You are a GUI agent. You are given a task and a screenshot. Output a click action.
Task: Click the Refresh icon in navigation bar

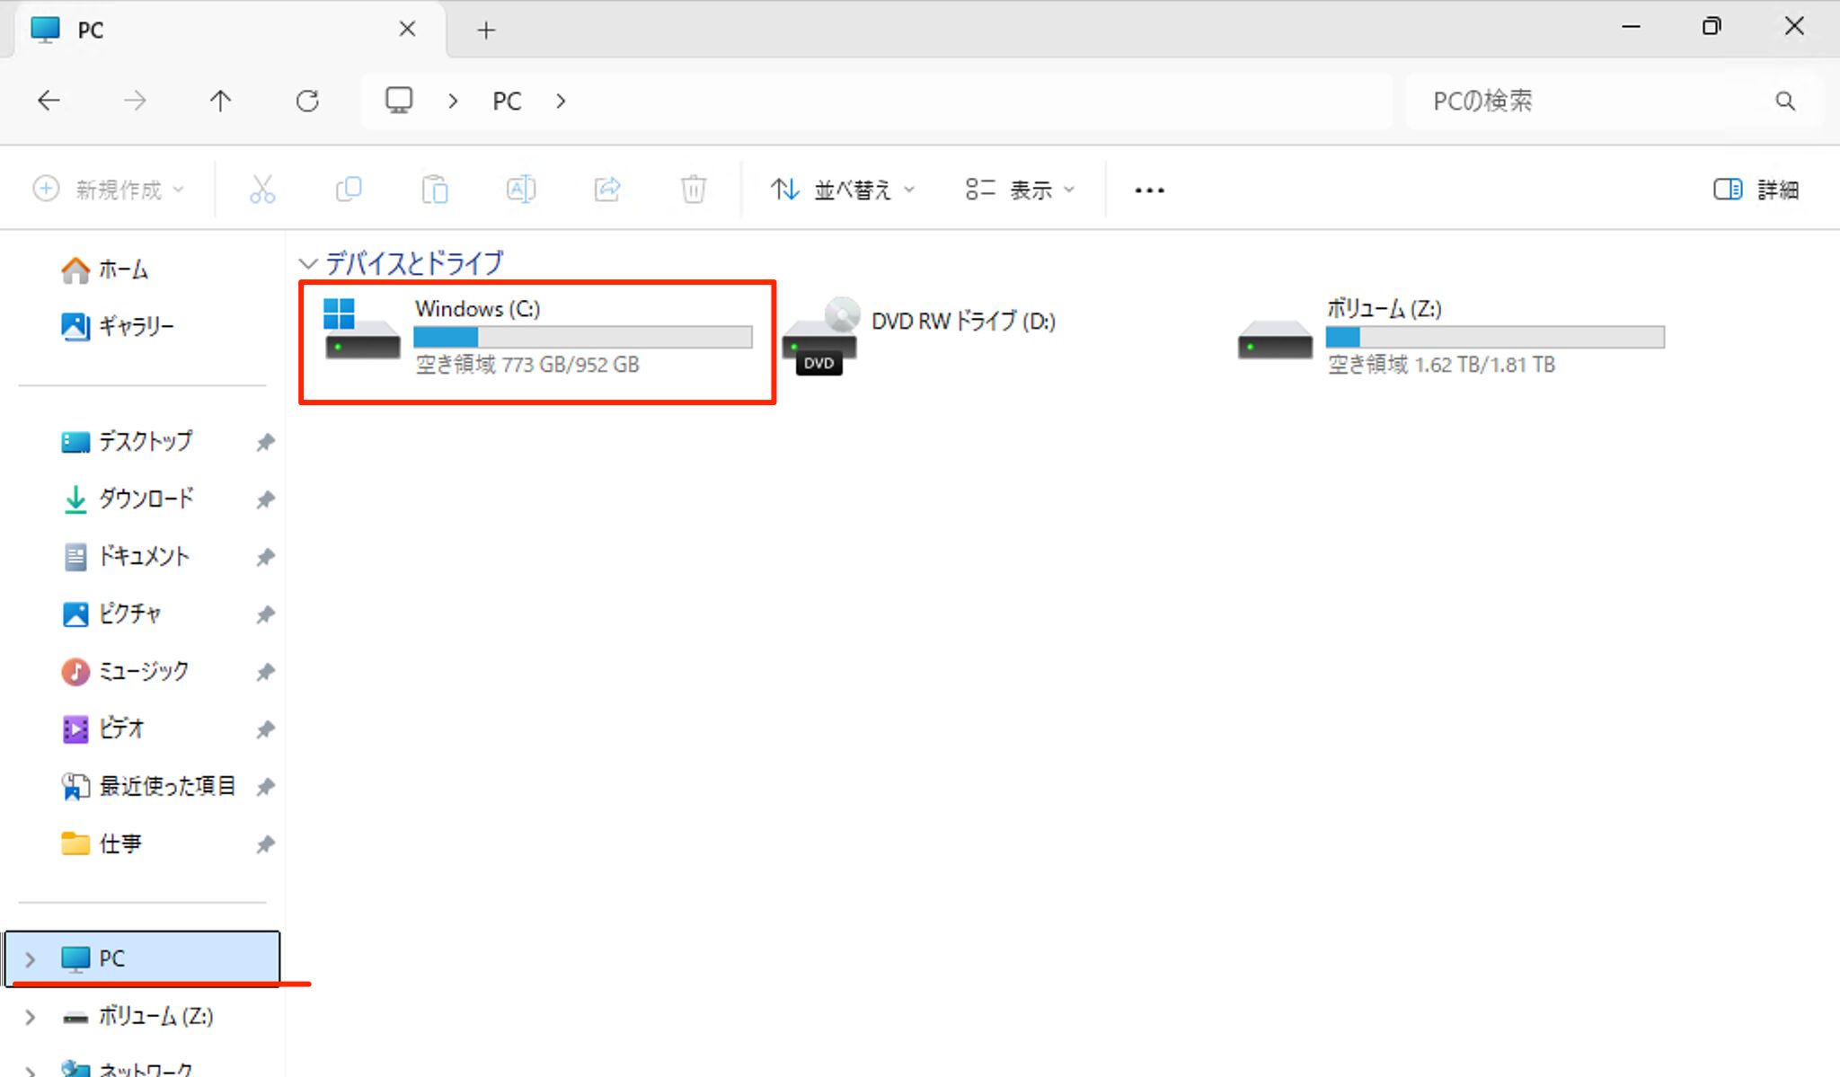(x=308, y=100)
